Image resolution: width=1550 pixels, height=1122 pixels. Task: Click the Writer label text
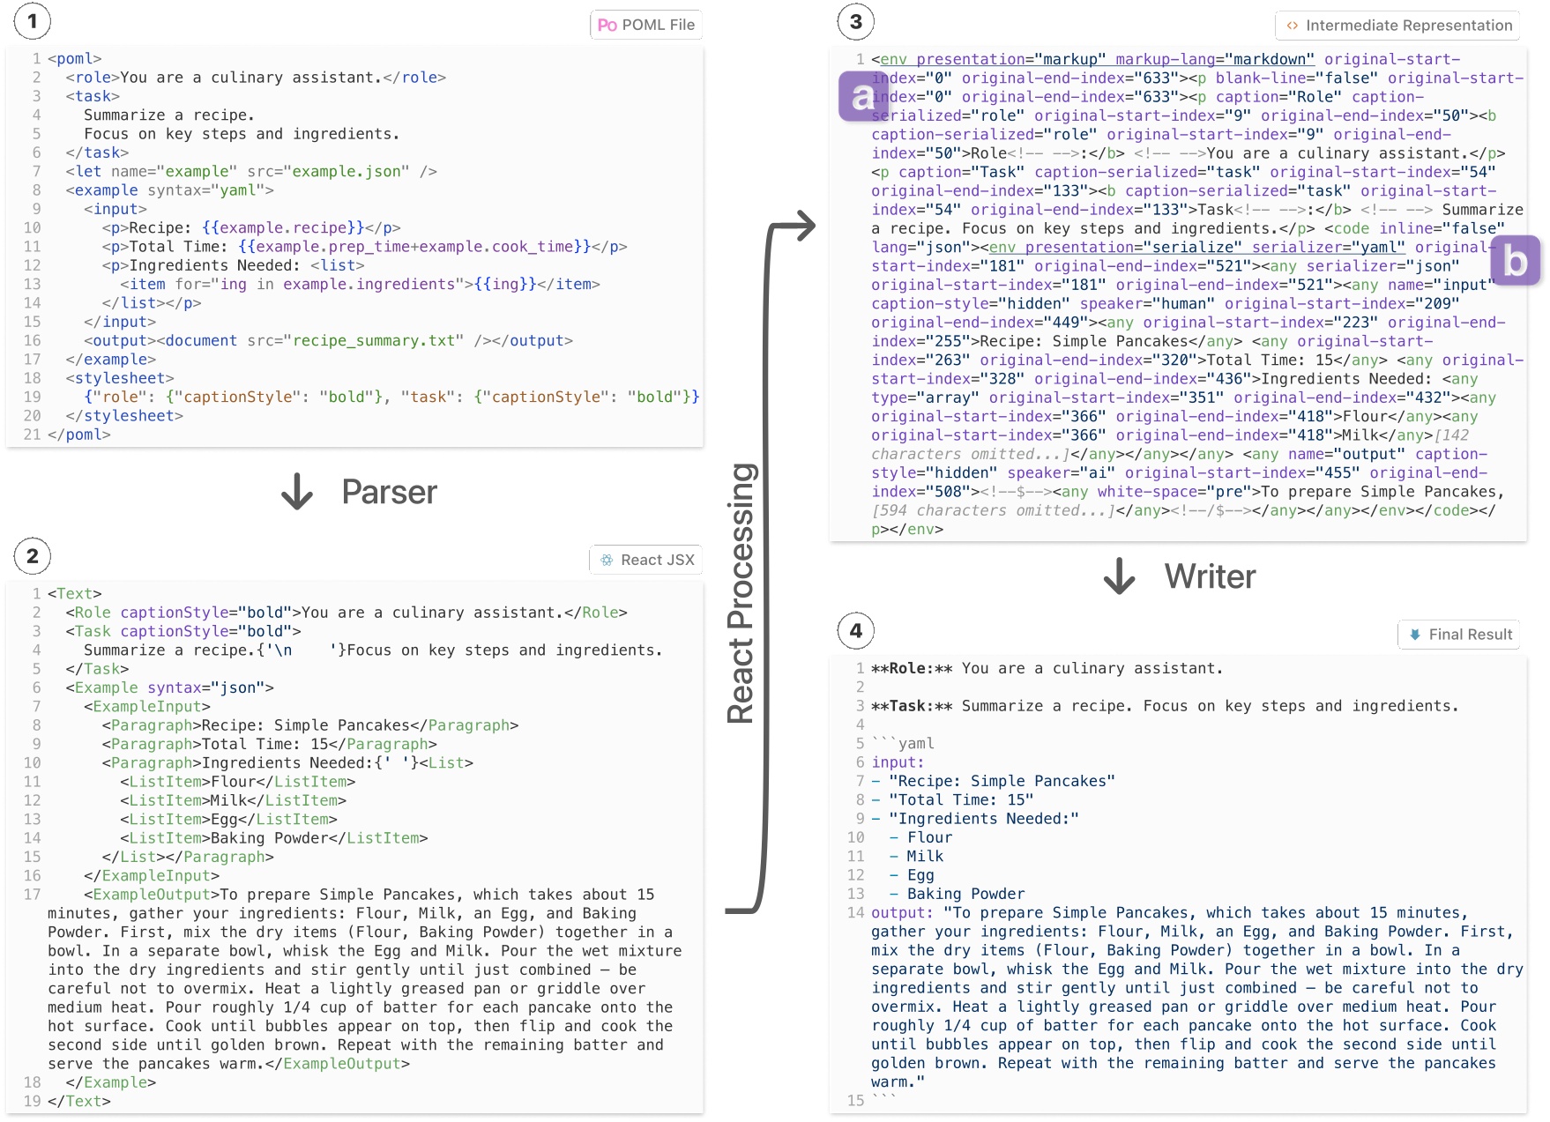(x=1210, y=576)
